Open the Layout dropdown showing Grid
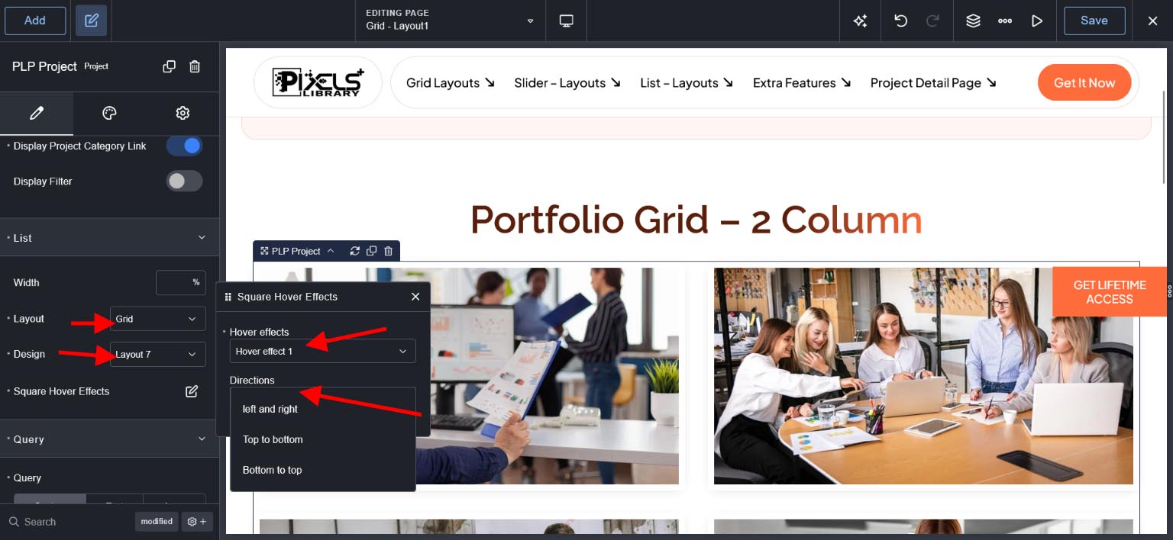The height and width of the screenshot is (540, 1173). pos(157,319)
